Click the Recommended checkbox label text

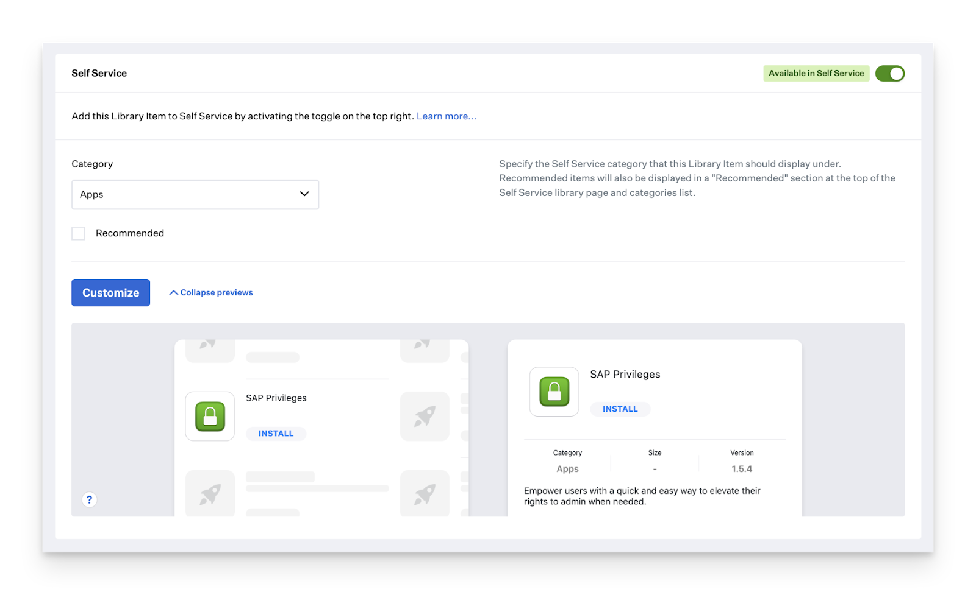point(130,233)
